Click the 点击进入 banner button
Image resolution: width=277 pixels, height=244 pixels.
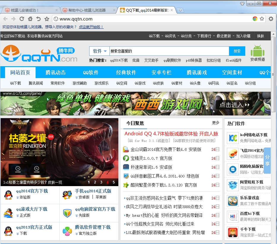(x=234, y=105)
